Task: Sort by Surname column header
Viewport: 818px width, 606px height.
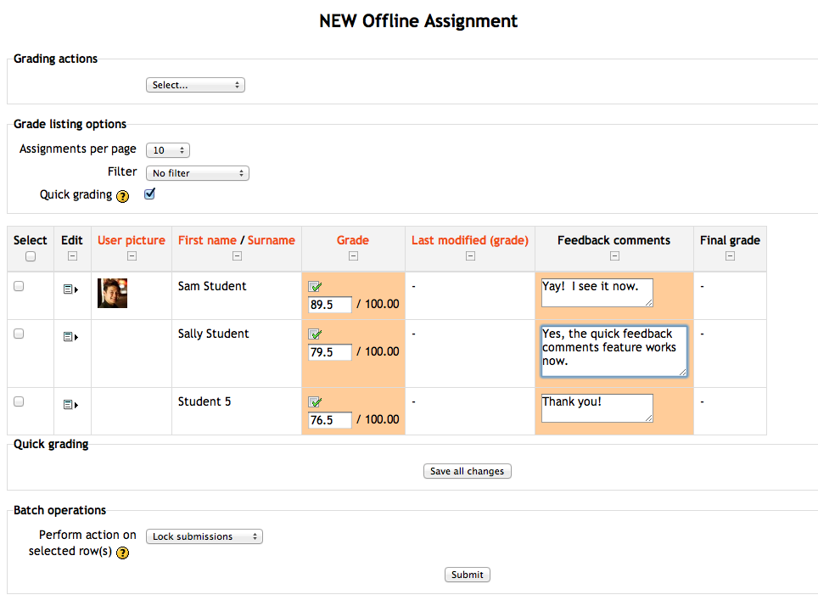Action: [272, 240]
